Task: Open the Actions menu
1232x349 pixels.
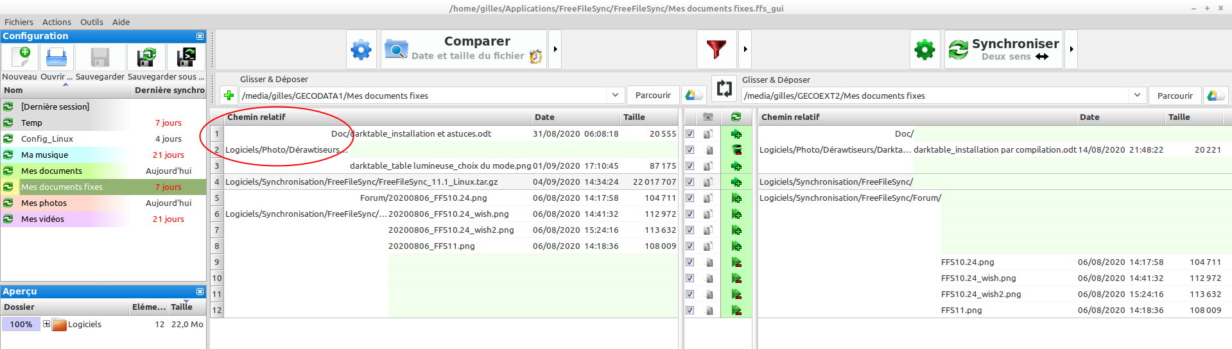Action: click(56, 22)
